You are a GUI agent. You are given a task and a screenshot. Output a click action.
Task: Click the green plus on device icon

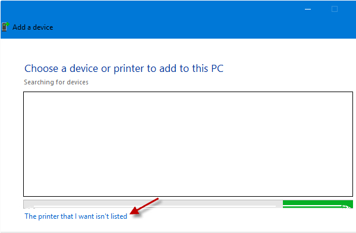point(7,24)
